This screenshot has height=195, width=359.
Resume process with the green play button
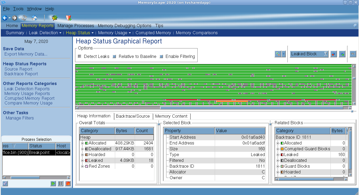tap(53, 183)
